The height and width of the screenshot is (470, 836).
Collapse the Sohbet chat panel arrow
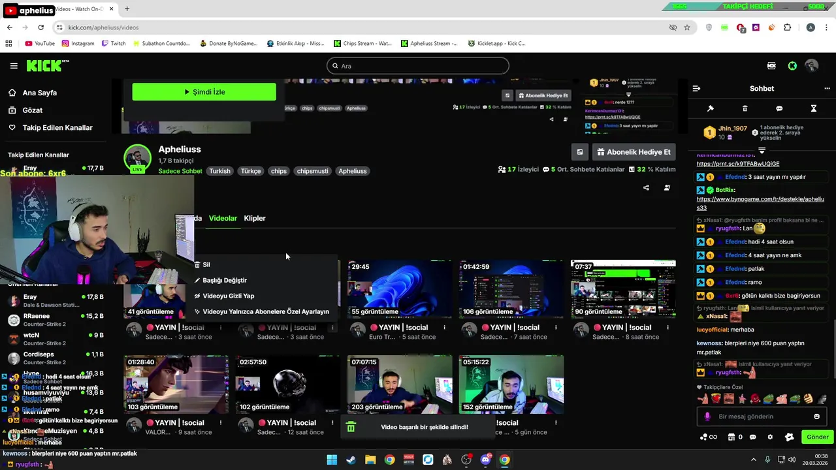(696, 89)
